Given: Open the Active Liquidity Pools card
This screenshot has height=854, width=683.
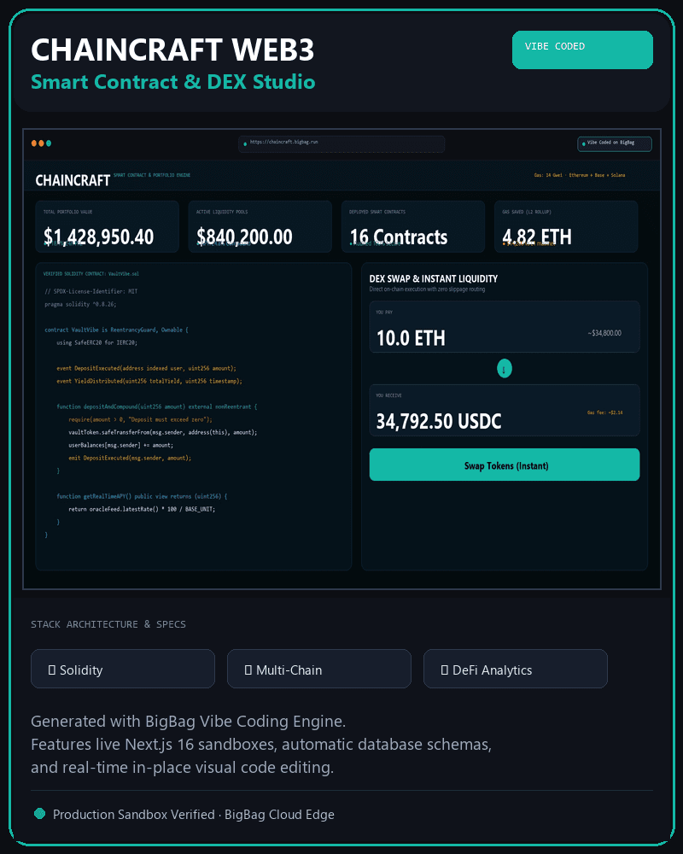Looking at the screenshot, I should [260, 226].
